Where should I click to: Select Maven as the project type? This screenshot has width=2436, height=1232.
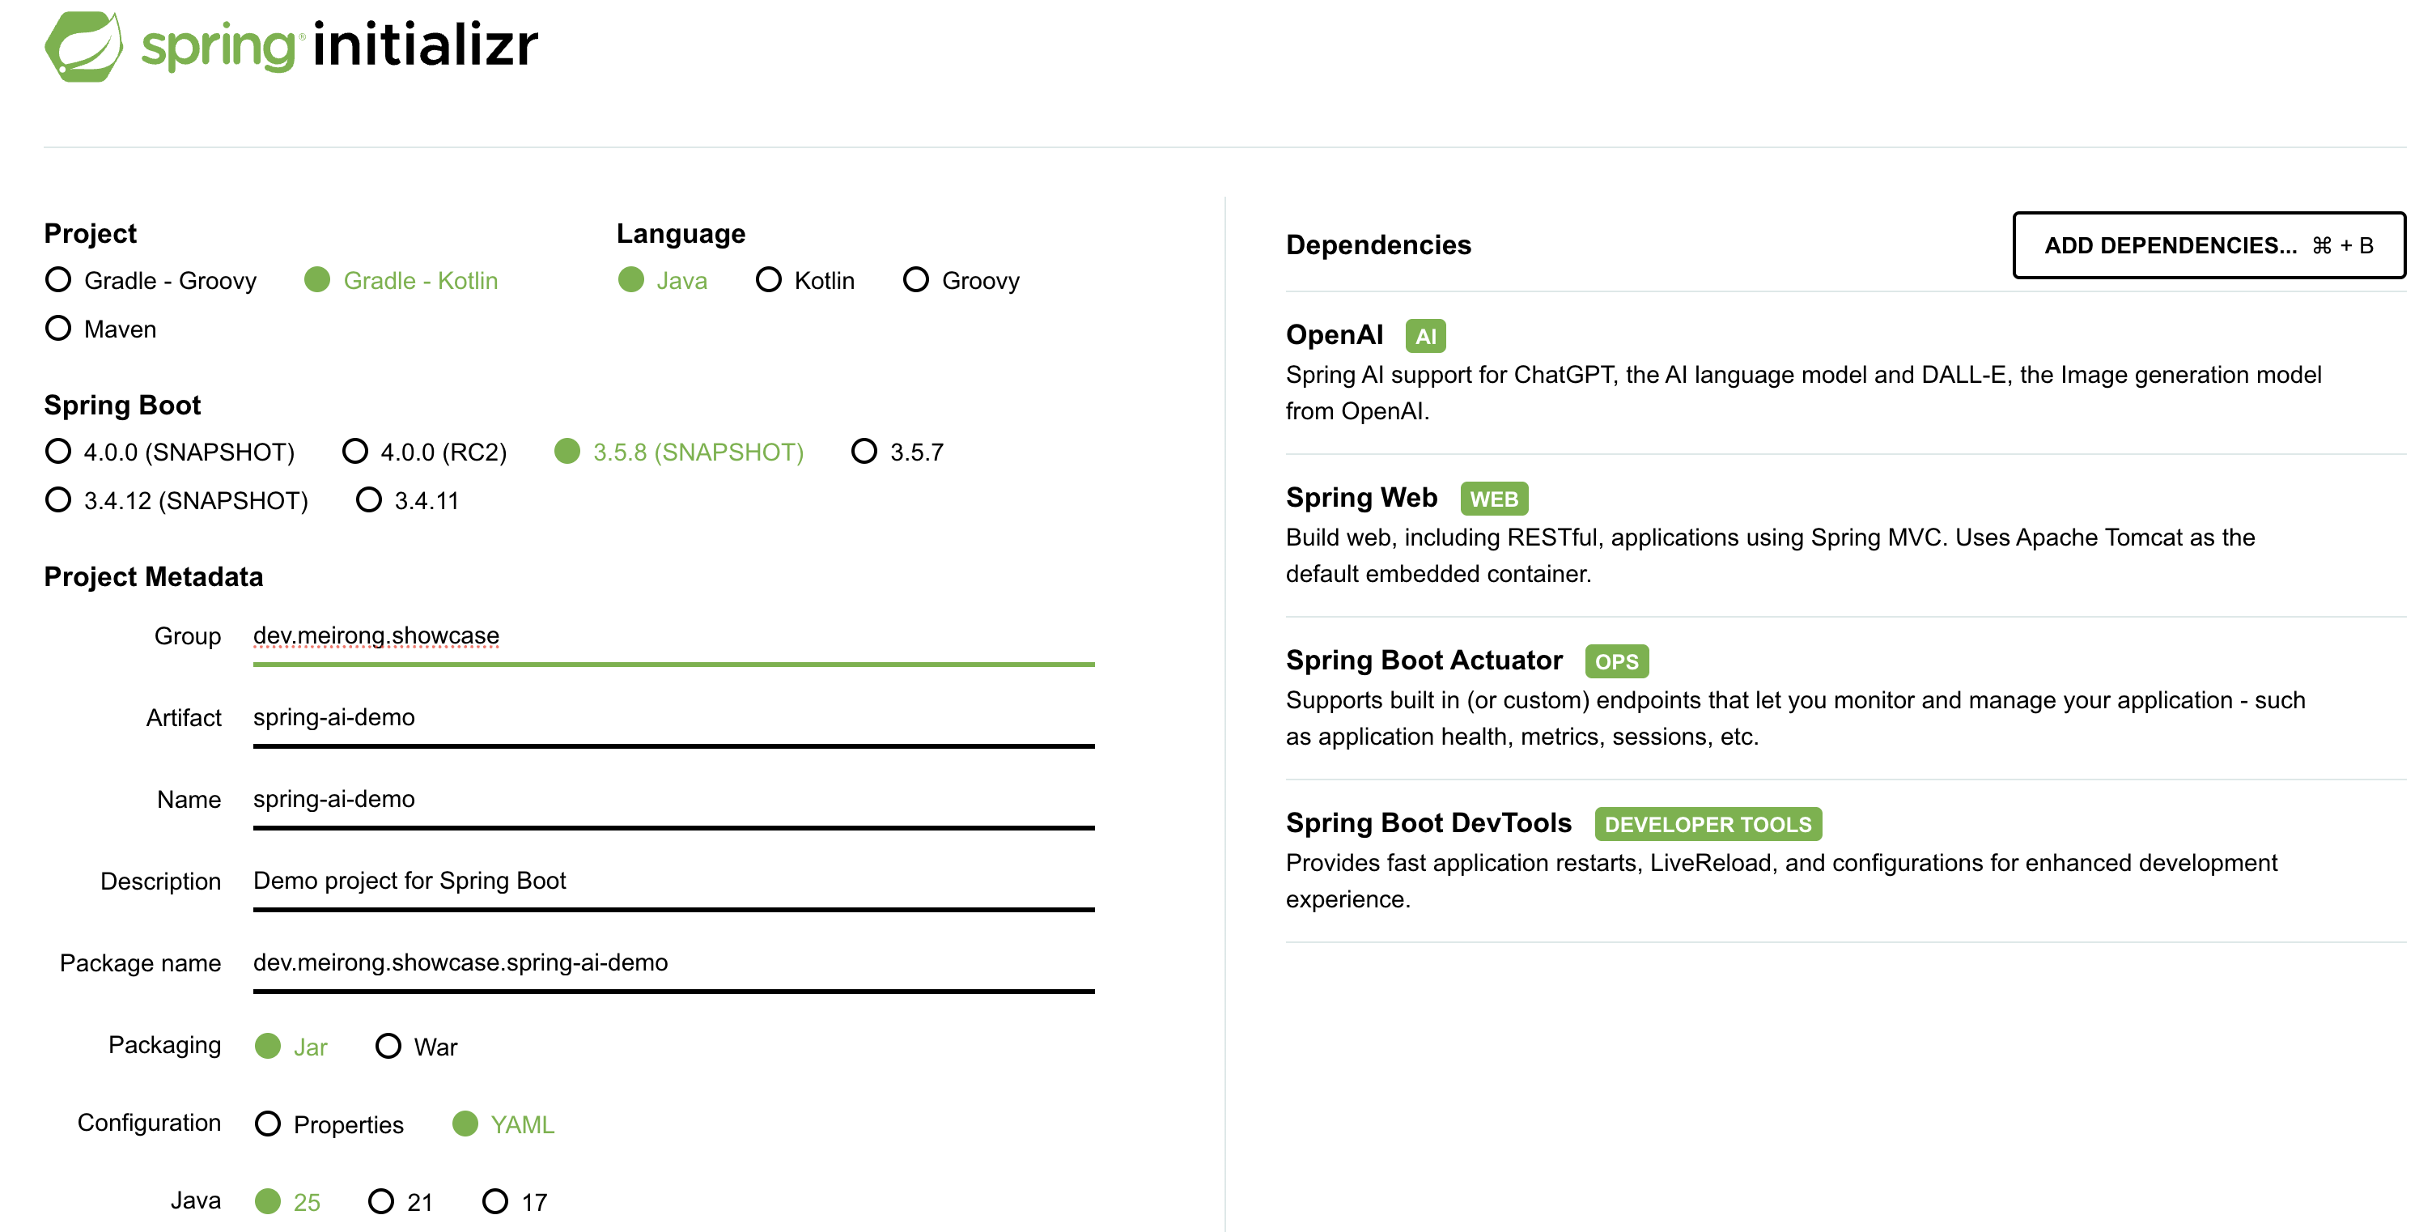58,328
